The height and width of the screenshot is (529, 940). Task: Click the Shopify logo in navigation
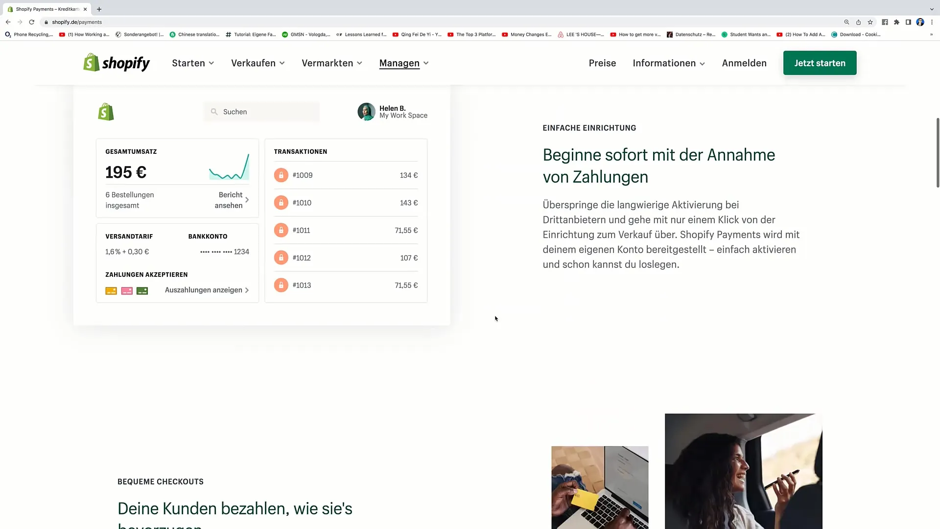pyautogui.click(x=117, y=63)
